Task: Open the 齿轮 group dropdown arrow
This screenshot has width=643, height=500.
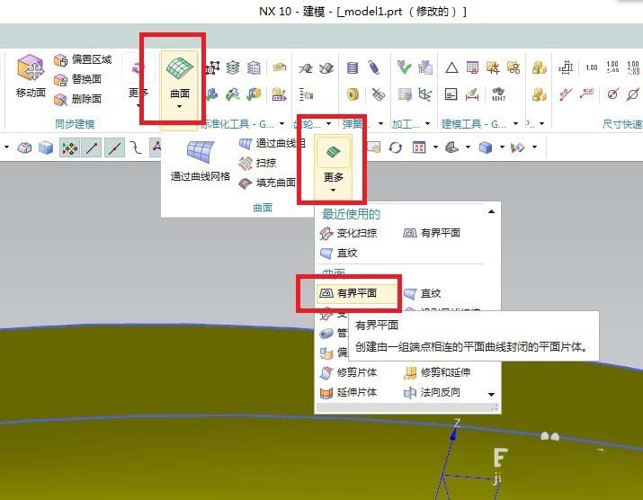Action: tap(328, 123)
